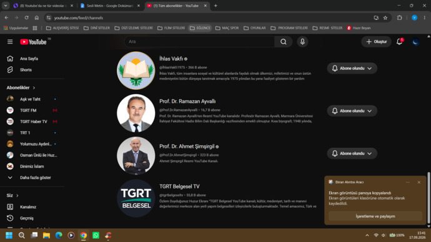Image resolution: width=431 pixels, height=242 pixels.
Task: Open WhatsApp from the taskbar
Action: pos(96,235)
